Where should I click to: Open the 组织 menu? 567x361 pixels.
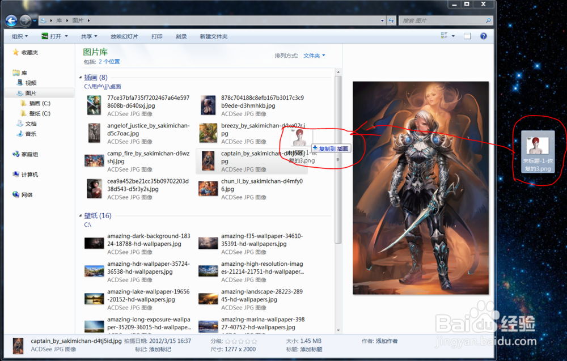(19, 36)
